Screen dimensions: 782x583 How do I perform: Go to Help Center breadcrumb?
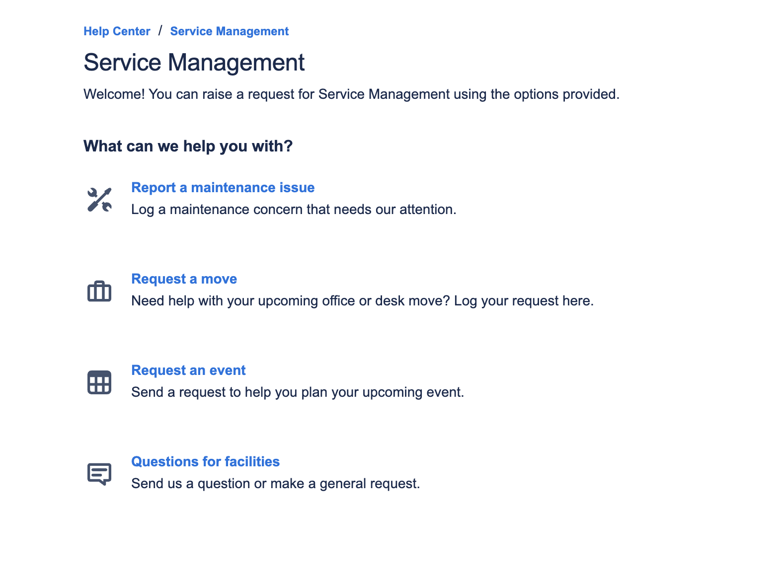117,31
